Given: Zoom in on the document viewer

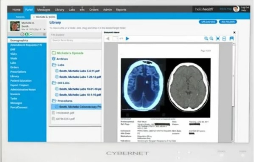Looking at the screenshot, I should (206, 38).
